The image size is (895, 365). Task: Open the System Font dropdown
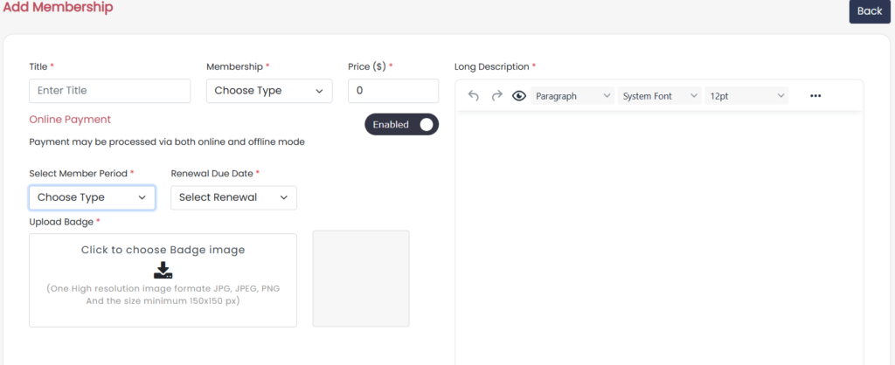pyautogui.click(x=660, y=96)
